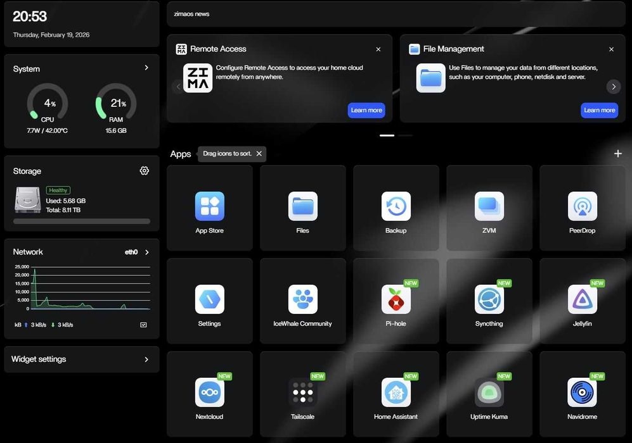Expand the System widget details
This screenshot has height=443, width=632.
[x=146, y=68]
